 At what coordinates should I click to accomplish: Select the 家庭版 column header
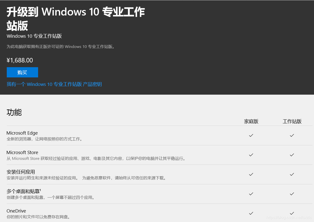251,121
